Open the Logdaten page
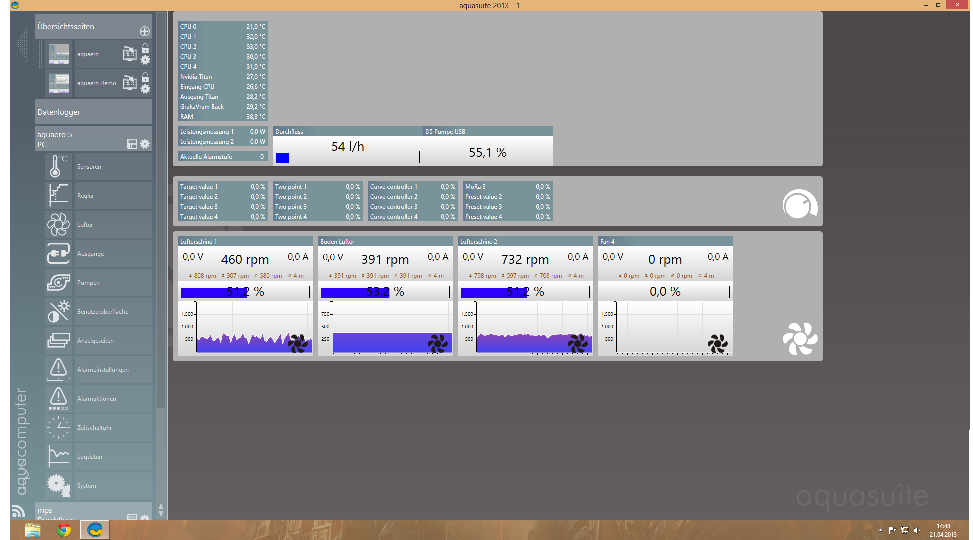Viewport: 973px width, 540px height. click(x=90, y=457)
